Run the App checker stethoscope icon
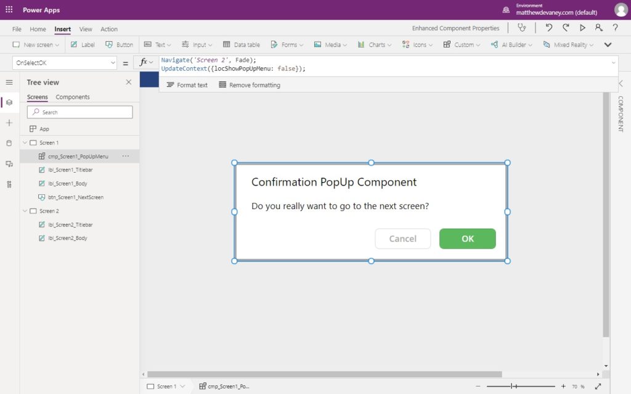This screenshot has width=631, height=394. (521, 28)
